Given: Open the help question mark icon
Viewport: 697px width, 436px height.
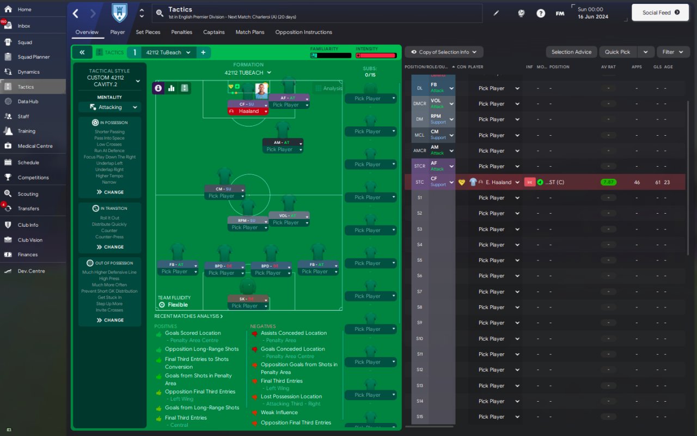Looking at the screenshot, I should [541, 13].
